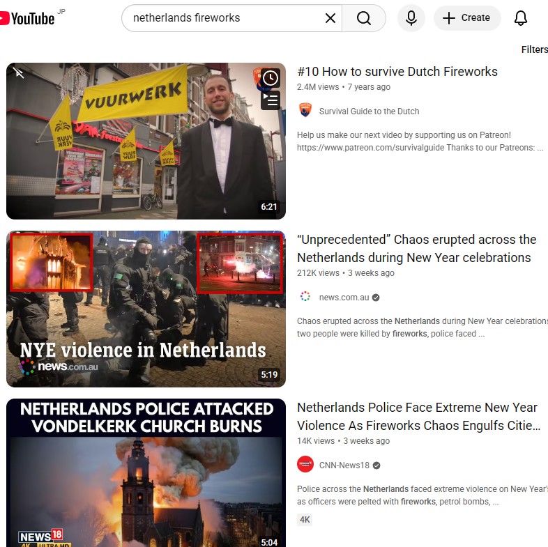Open the Survival Guide to the Dutch channel avatar
The image size is (548, 547).
(x=305, y=111)
